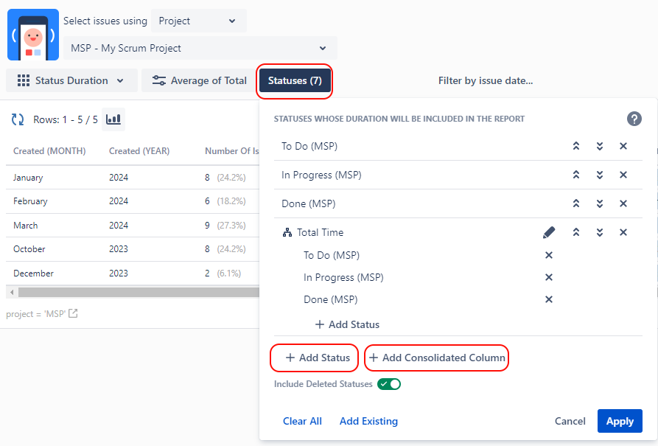Remove the Done (MSP) top-level status
This screenshot has height=446, width=658.
click(623, 203)
